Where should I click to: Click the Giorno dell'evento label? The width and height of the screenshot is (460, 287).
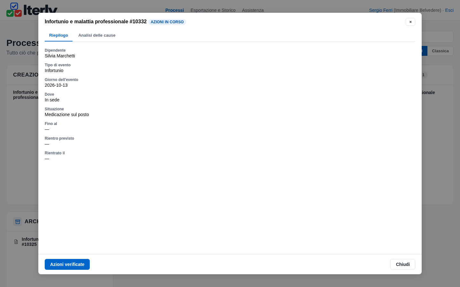[x=61, y=80]
